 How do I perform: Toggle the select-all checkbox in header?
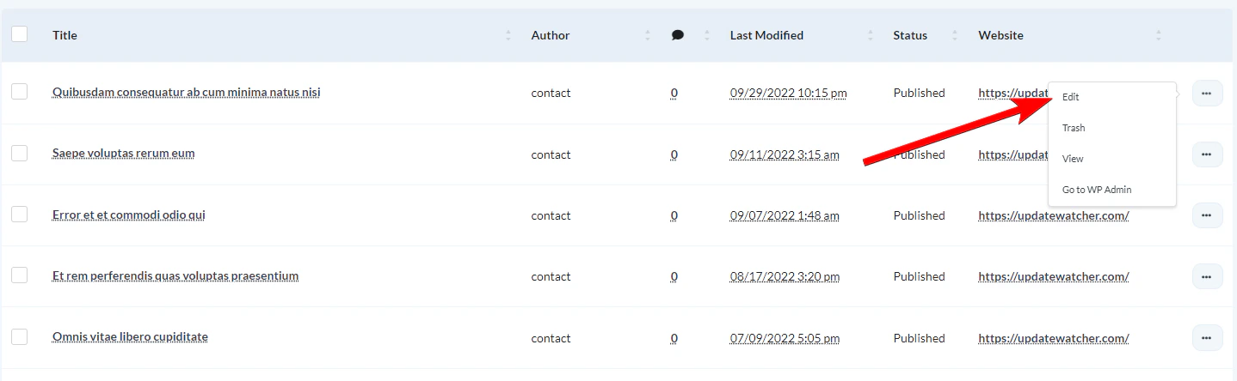pos(19,34)
